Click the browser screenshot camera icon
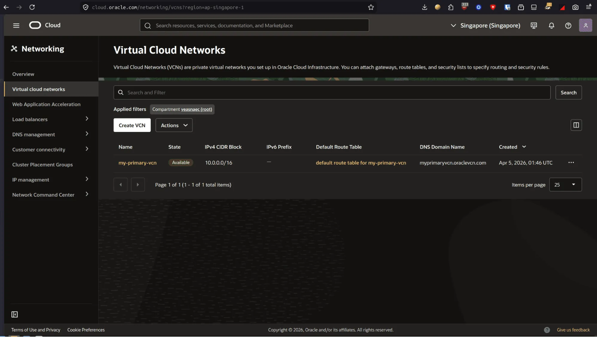The image size is (597, 337). tap(575, 7)
